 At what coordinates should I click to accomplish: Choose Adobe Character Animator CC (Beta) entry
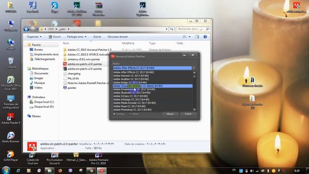coord(153,86)
